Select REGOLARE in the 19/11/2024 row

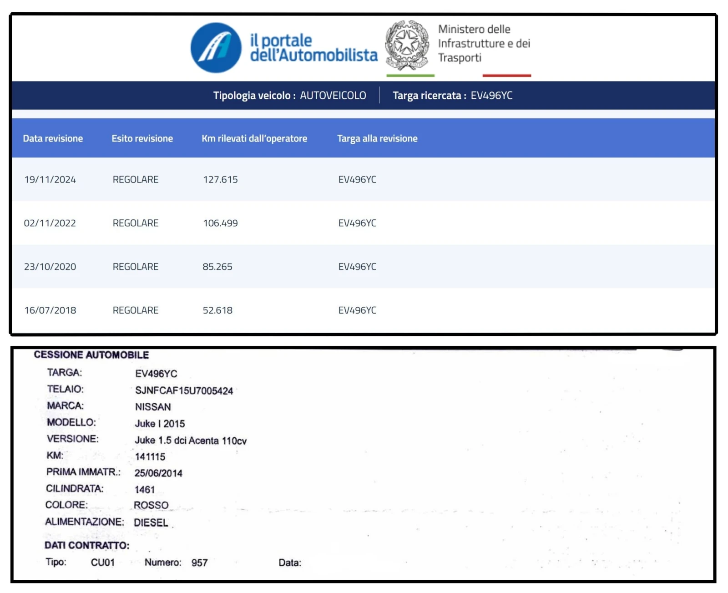[136, 180]
